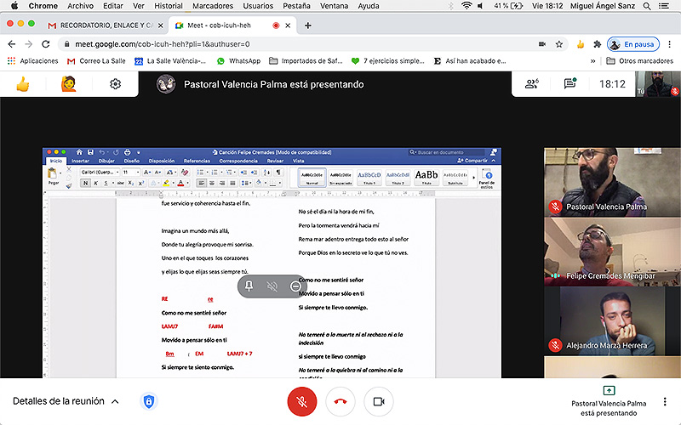Switch to the RECORDATORIO Gmail tab
Viewport: 681px width, 425px height.
pyautogui.click(x=106, y=25)
